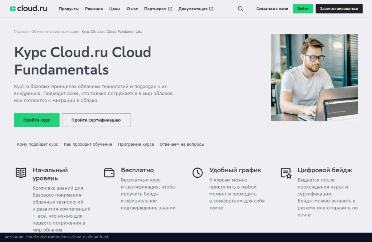The image size is (372, 242).
Task: Click the book icon for Начальный уровень
Action: 21,173
